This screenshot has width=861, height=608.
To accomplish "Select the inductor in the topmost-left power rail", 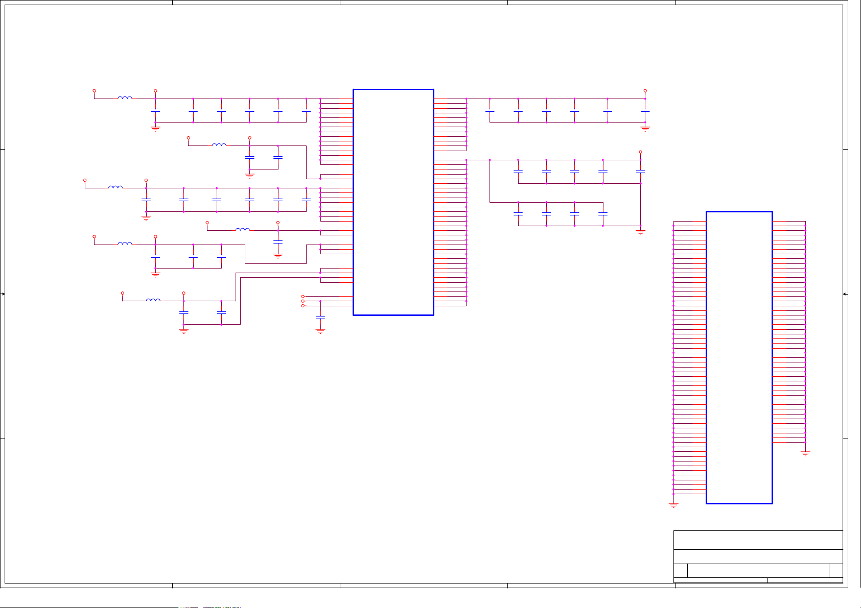I will [125, 98].
